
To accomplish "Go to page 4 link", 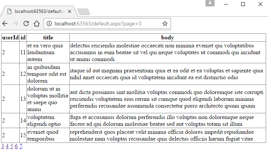I will click(7, 146).
